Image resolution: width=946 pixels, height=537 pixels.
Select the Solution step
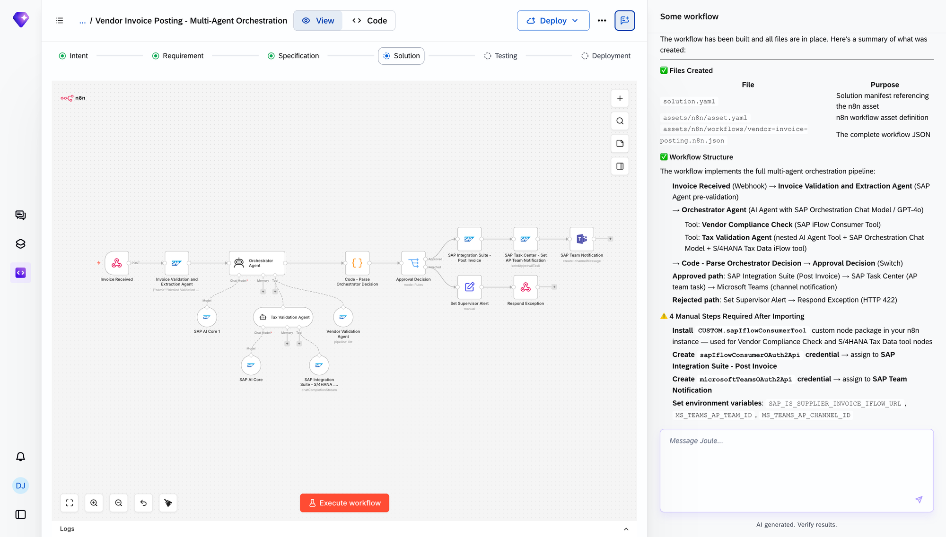point(401,56)
